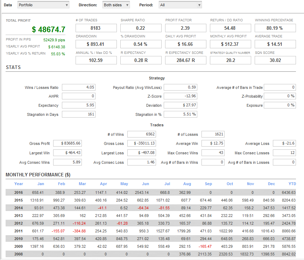The height and width of the screenshot is (260, 304).
Task: Click the Avg Consec Wins field 5.89
Action: click(x=68, y=162)
